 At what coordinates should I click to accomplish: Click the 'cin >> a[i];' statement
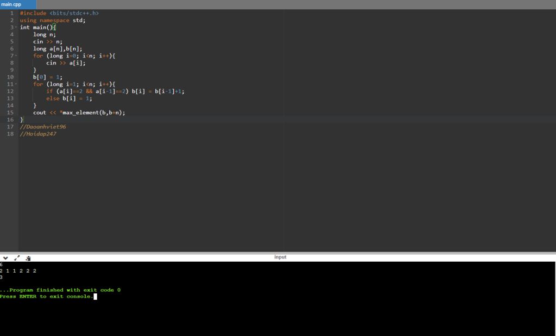click(x=66, y=63)
